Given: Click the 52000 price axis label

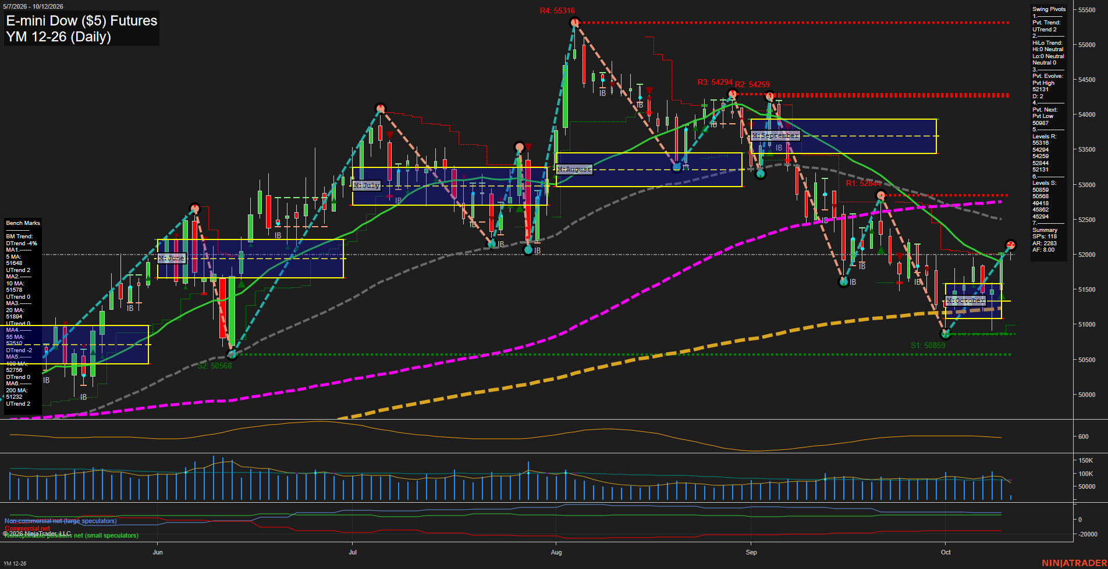Looking at the screenshot, I should 1087,255.
